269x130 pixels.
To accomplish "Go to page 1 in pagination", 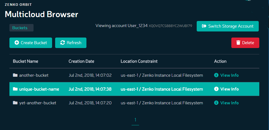I will (x=135, y=120).
